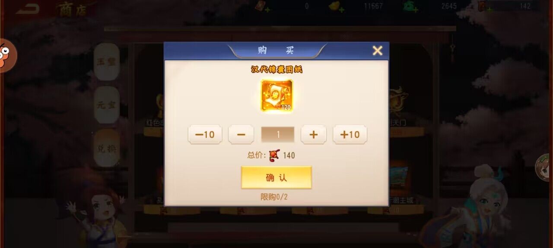
Task: Close the 购买 purchase dialog
Action: tap(378, 51)
